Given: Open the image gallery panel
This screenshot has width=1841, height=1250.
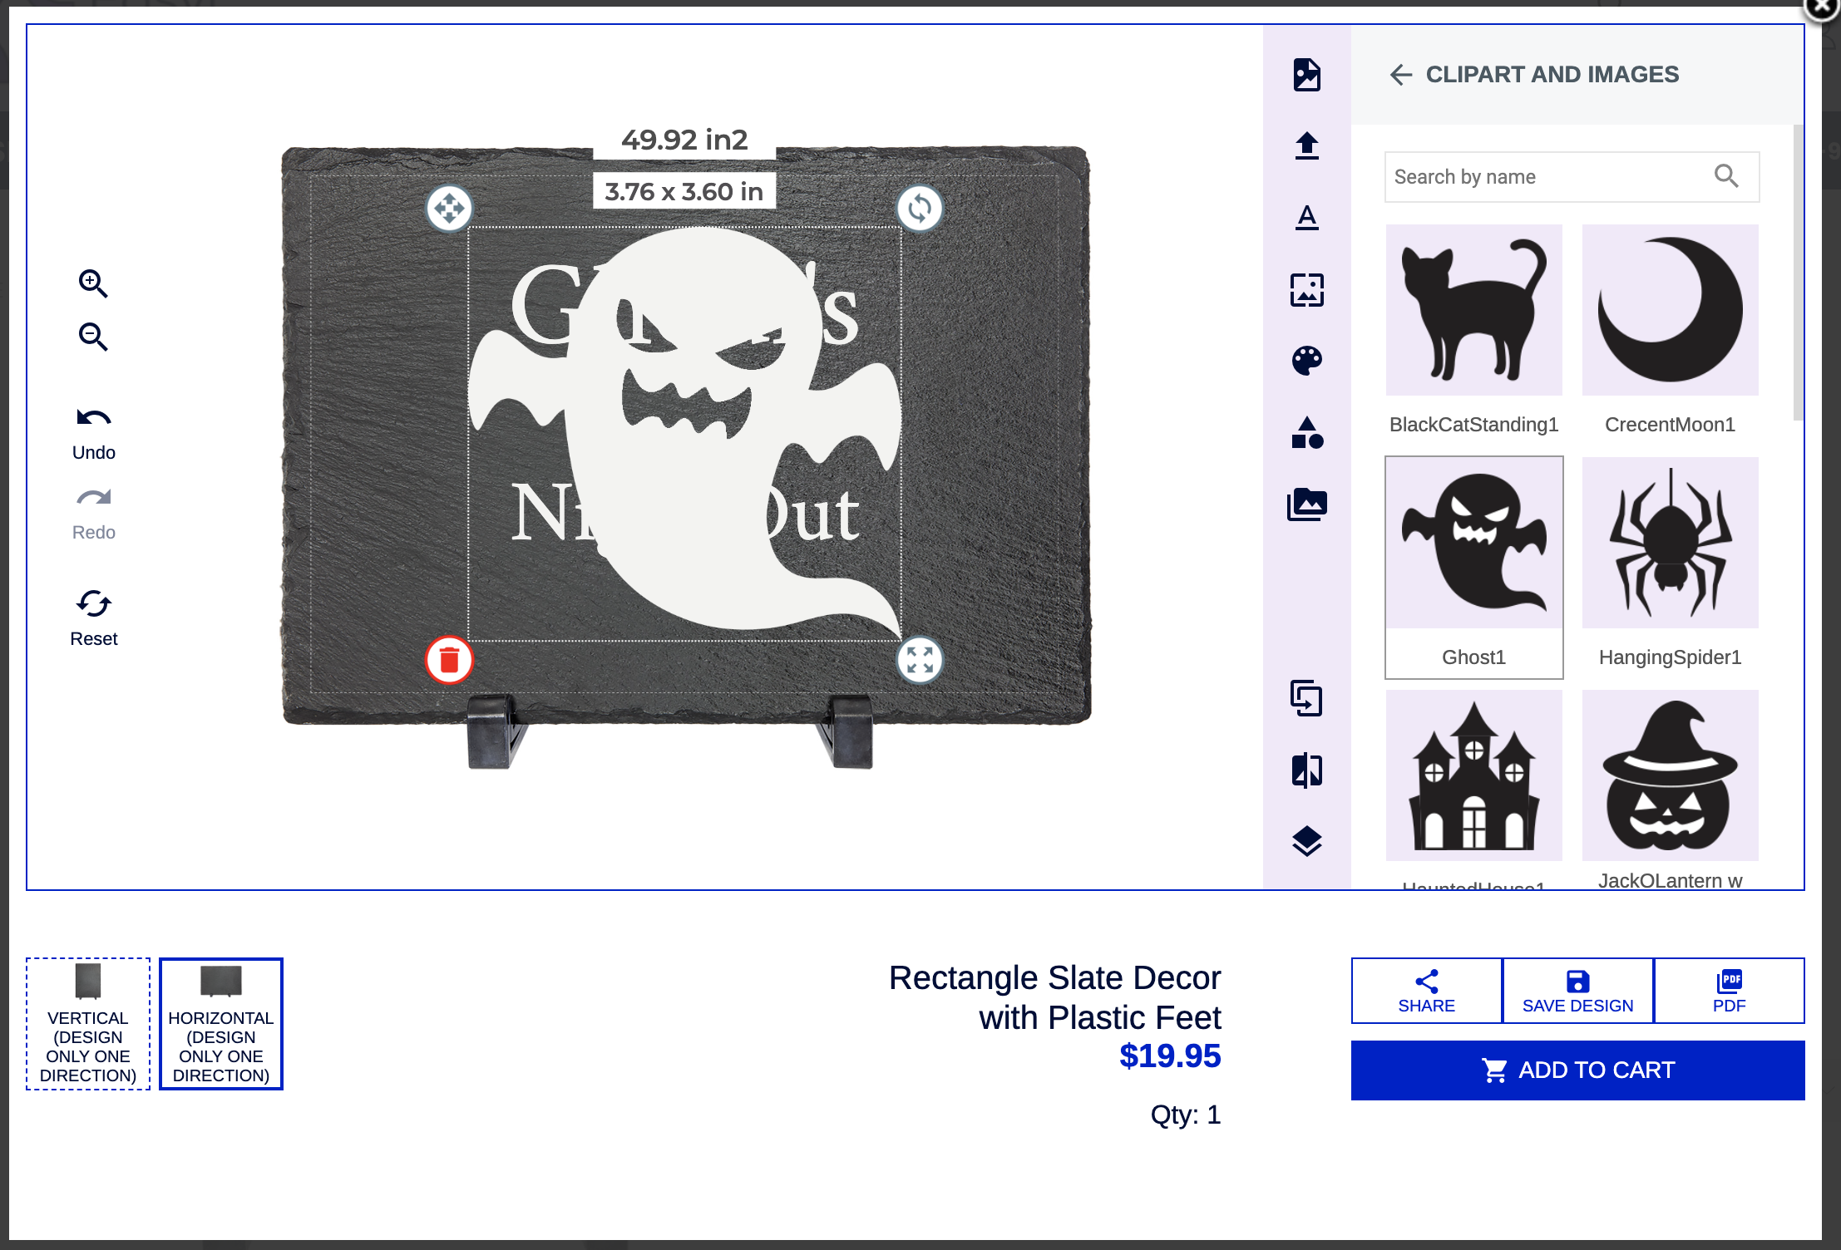Looking at the screenshot, I should tap(1306, 504).
